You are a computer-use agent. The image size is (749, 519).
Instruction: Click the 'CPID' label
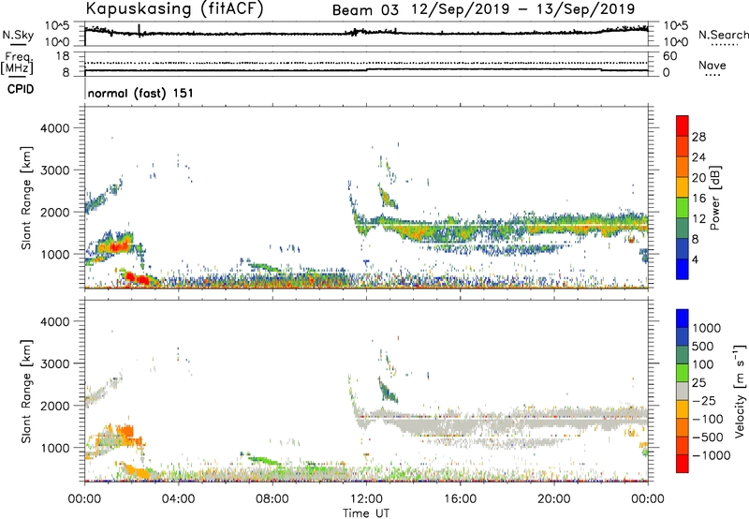click(21, 89)
